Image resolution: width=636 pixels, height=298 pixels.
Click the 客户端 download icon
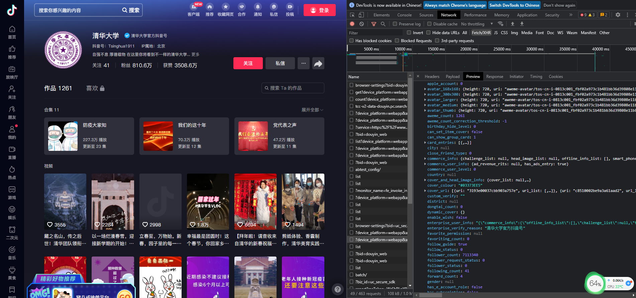pyautogui.click(x=194, y=7)
